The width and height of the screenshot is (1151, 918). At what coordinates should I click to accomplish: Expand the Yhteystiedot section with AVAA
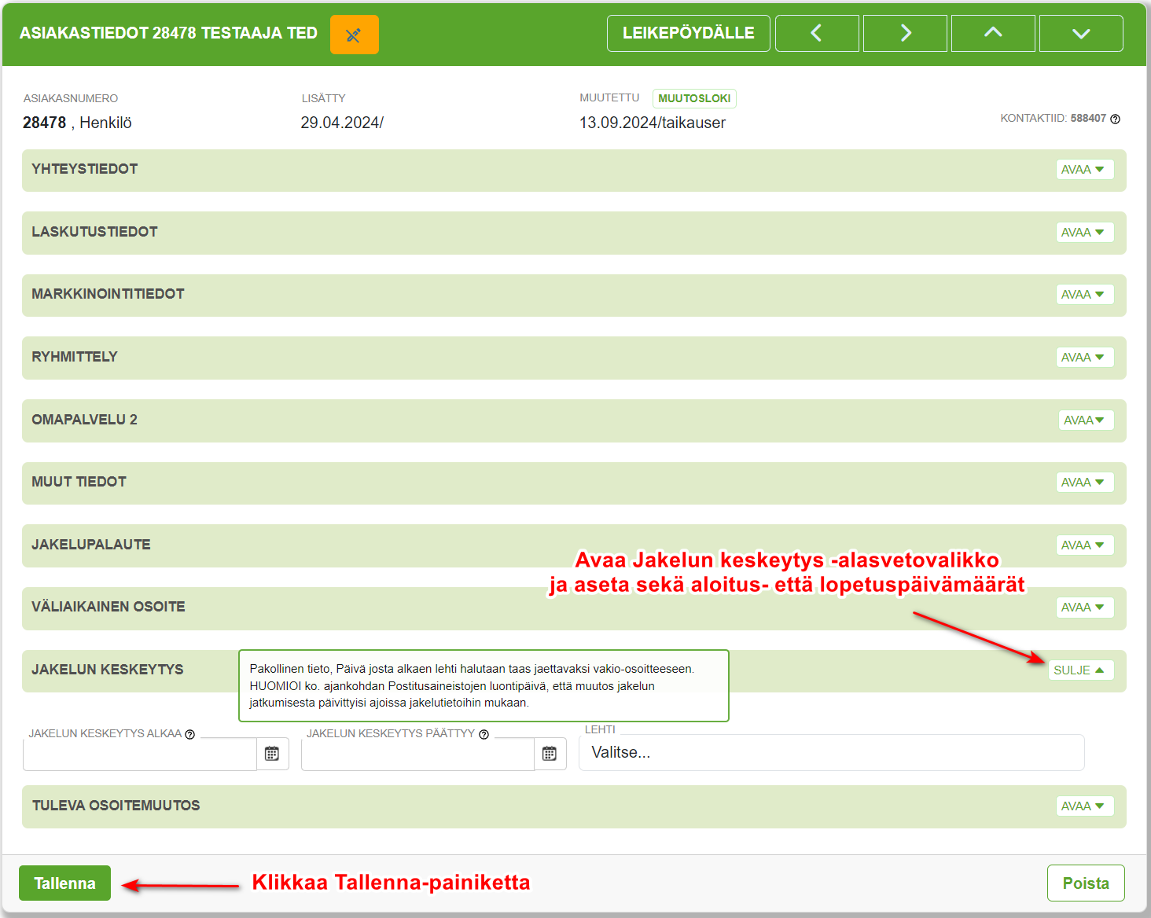coord(1084,170)
